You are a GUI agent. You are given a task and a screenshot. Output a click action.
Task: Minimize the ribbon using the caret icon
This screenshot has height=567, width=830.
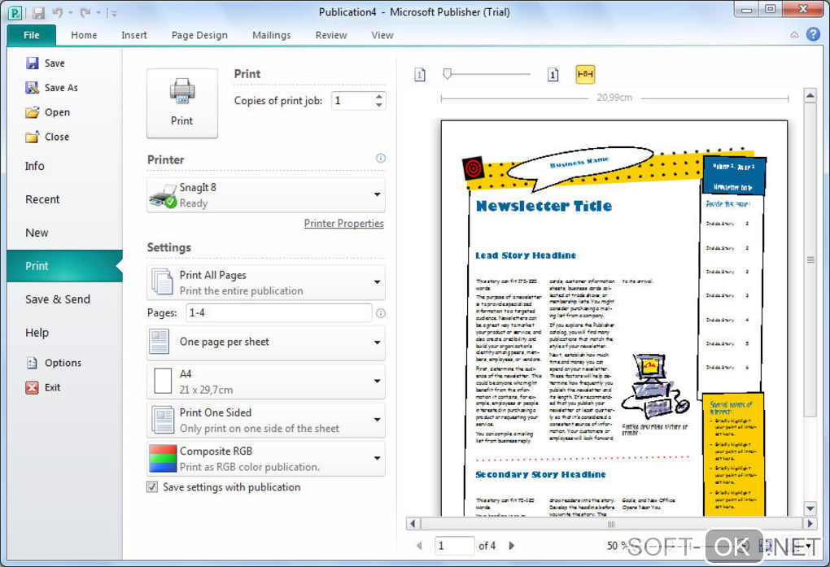(x=794, y=35)
